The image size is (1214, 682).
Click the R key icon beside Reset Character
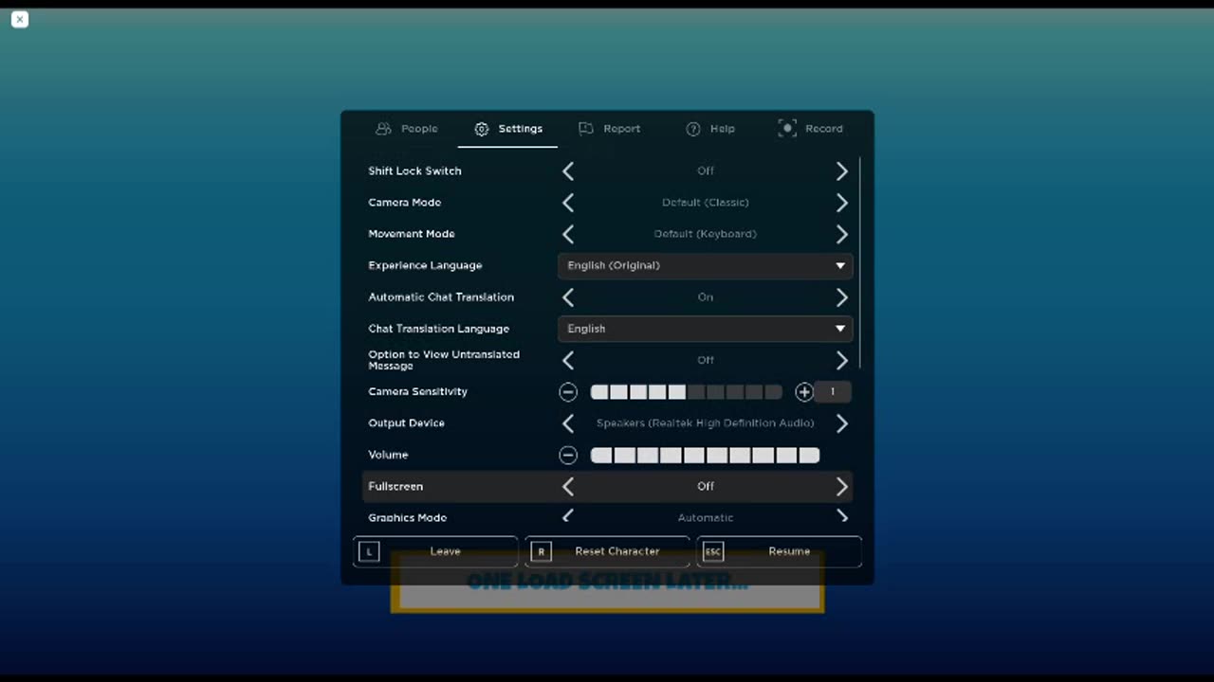click(541, 551)
